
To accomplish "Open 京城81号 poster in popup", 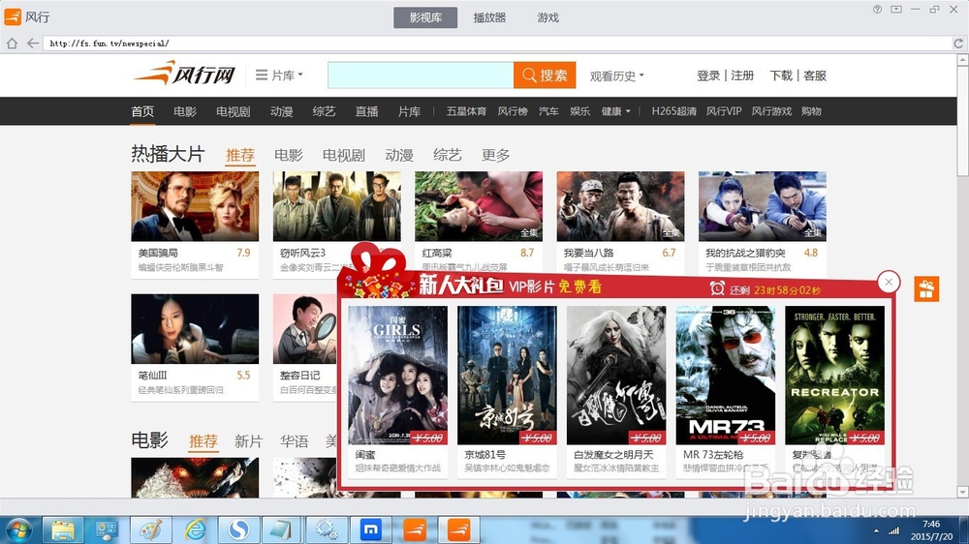I will tap(507, 376).
